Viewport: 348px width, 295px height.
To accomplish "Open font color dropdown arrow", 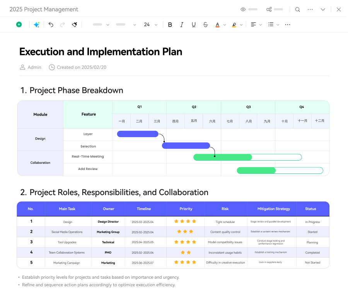I will 225,25.
